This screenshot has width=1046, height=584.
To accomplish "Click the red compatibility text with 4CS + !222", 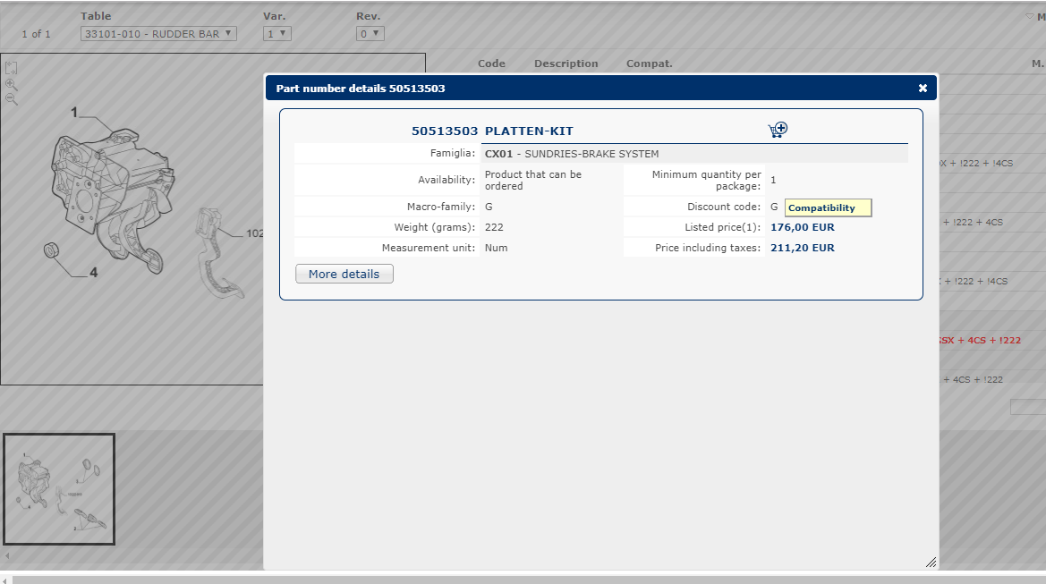I will [x=980, y=340].
